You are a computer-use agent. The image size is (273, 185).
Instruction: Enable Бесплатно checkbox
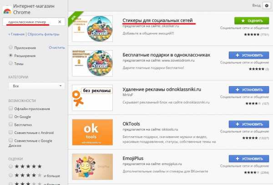point(10,124)
